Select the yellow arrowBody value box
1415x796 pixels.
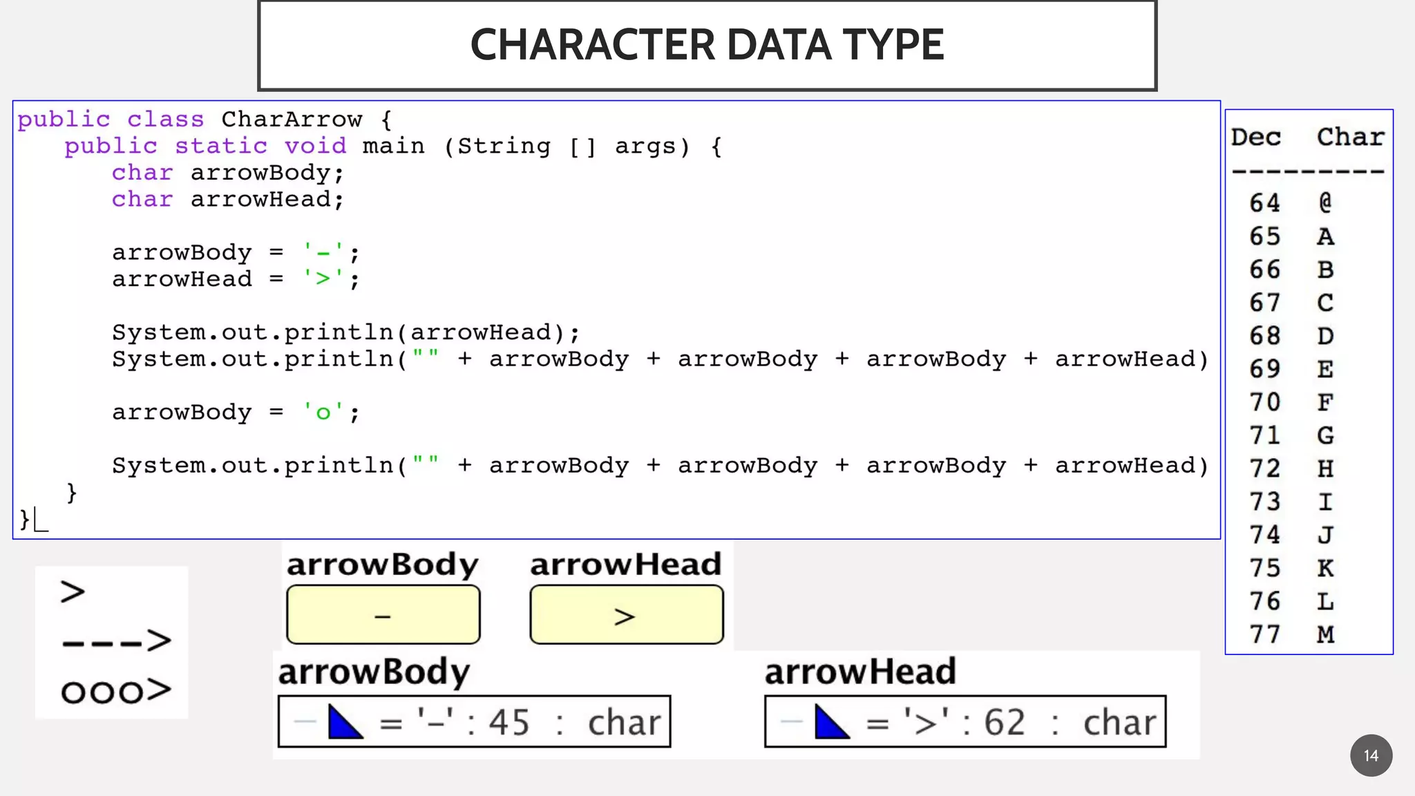383,615
